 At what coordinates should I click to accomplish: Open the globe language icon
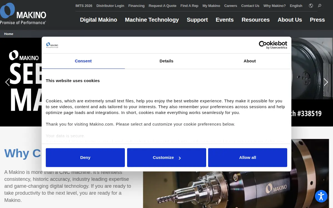coord(311,6)
